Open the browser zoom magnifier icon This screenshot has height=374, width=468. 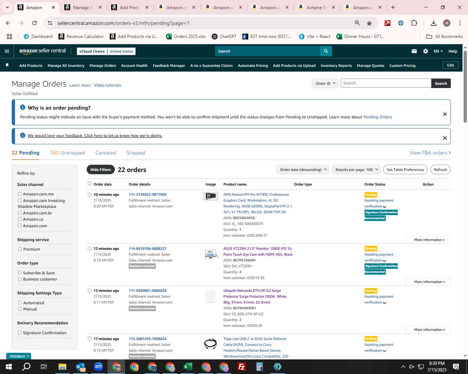(x=358, y=23)
